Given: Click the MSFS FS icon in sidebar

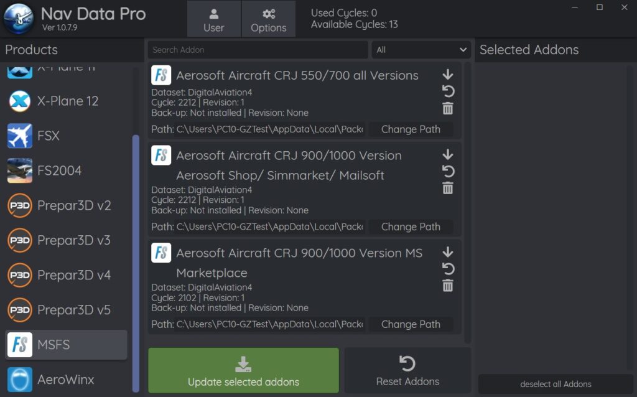Looking at the screenshot, I should (x=19, y=345).
